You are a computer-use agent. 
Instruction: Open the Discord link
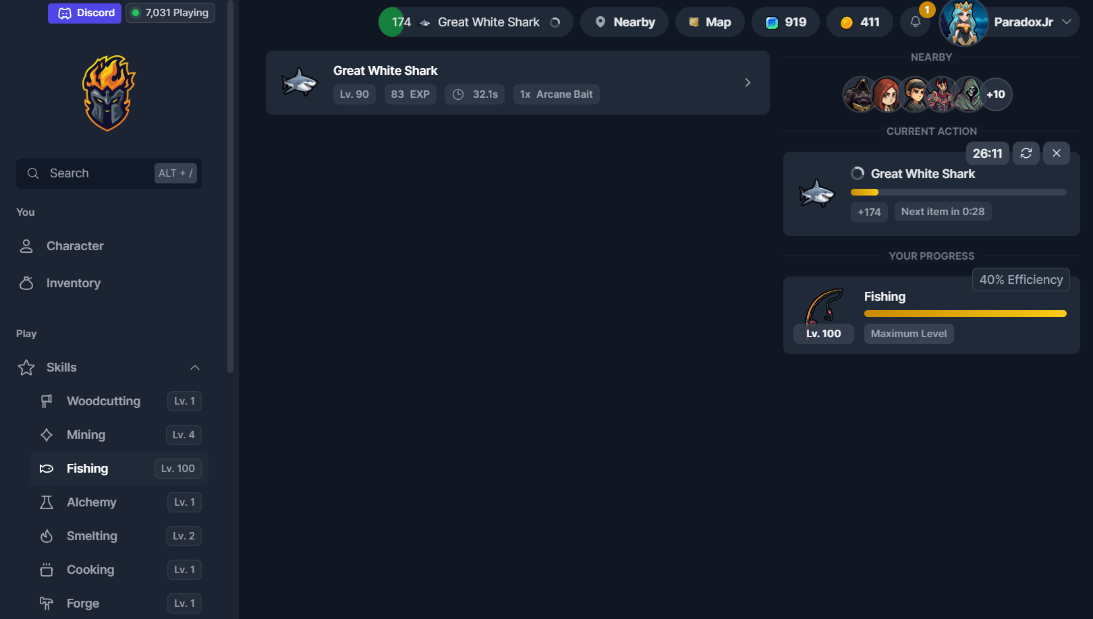[x=85, y=13]
